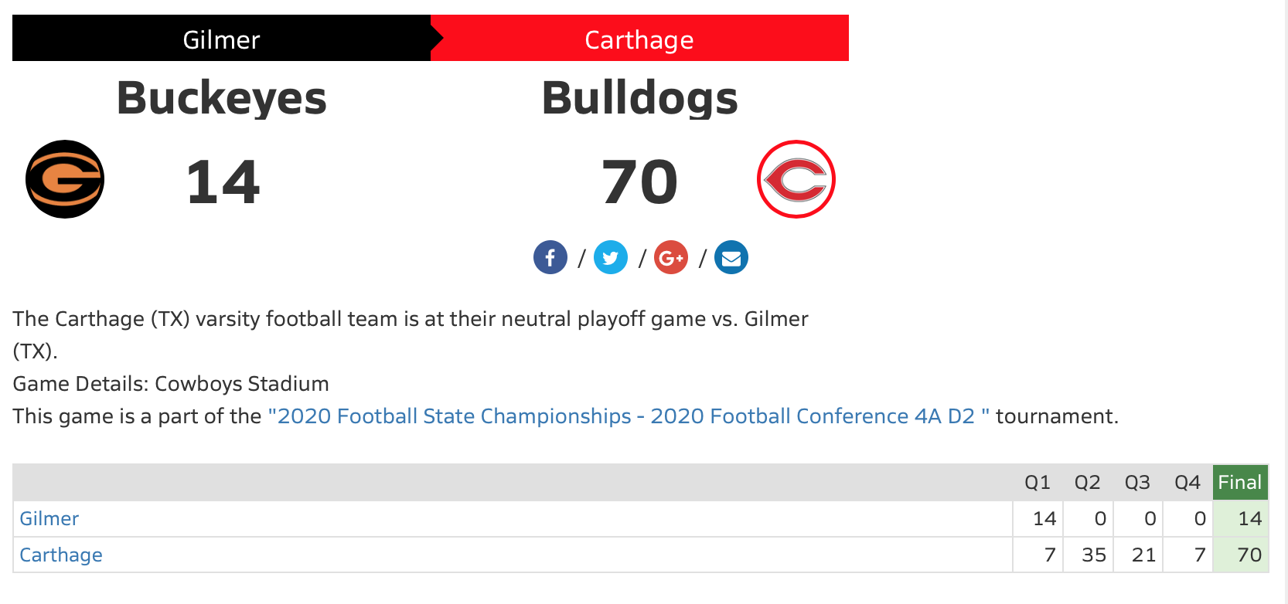Share the game via Google Plus
Image resolution: width=1288 pixels, height=604 pixels.
click(671, 258)
